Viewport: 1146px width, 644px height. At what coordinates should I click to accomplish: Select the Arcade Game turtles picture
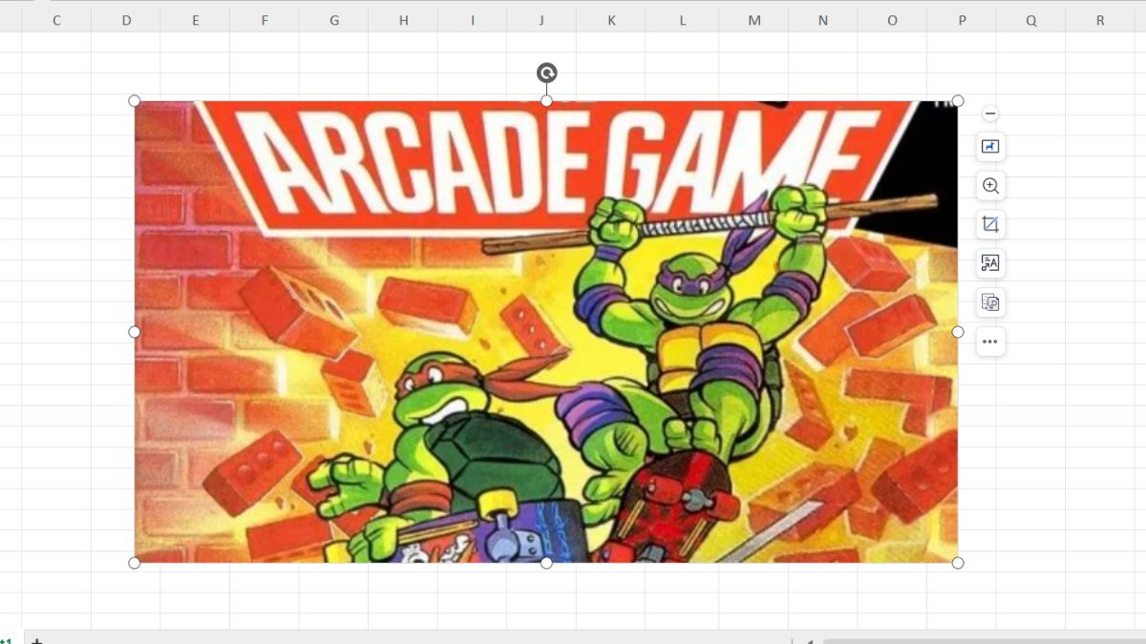(x=545, y=332)
